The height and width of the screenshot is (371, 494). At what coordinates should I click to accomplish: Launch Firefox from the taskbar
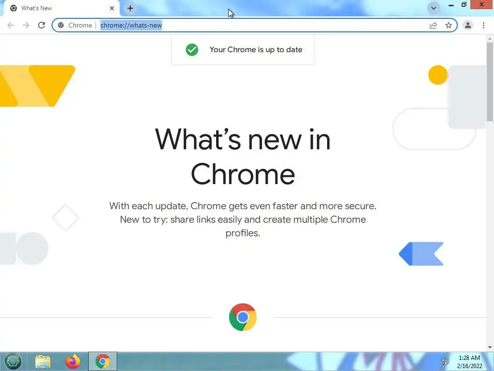pyautogui.click(x=73, y=361)
